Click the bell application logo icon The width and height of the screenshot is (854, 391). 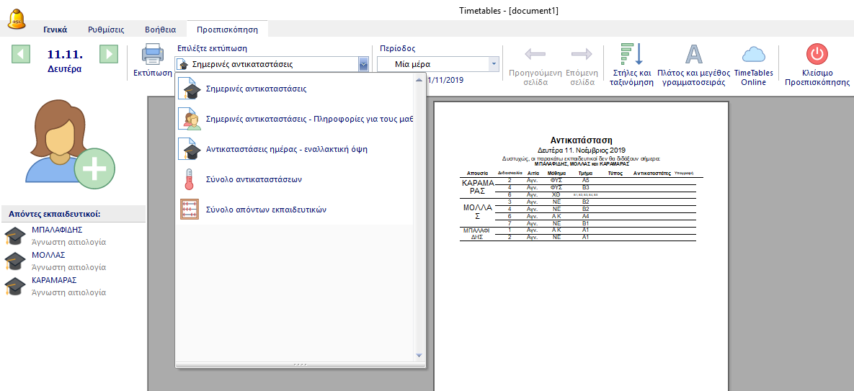coord(17,19)
